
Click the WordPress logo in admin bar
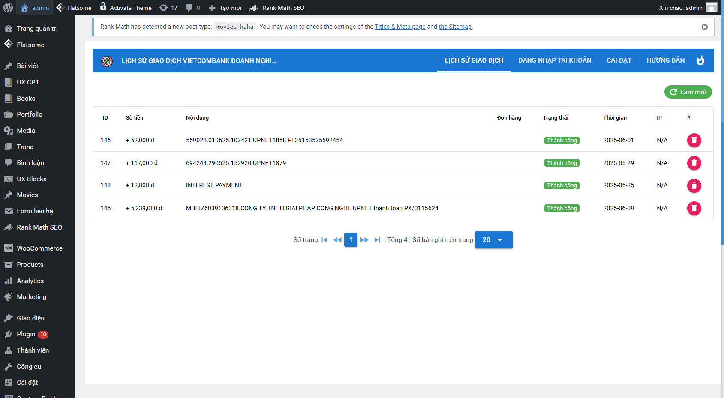pos(8,8)
